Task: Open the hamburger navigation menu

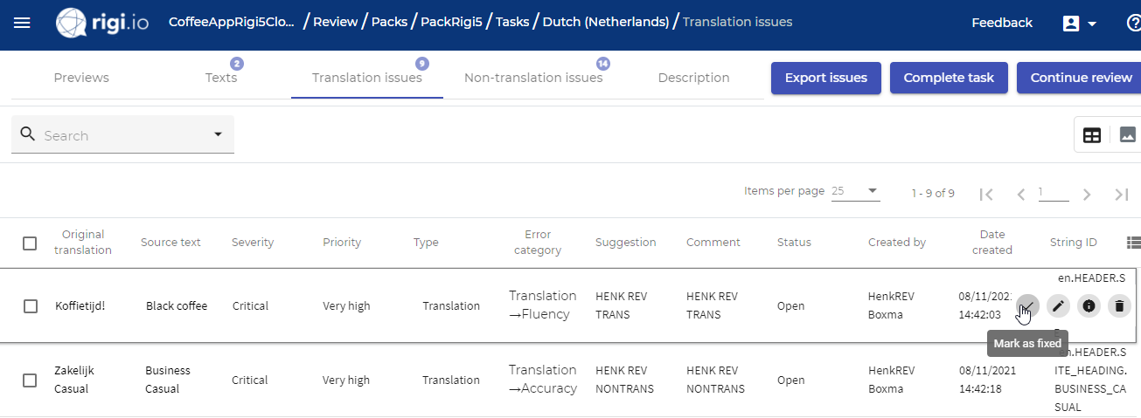Action: pos(22,23)
